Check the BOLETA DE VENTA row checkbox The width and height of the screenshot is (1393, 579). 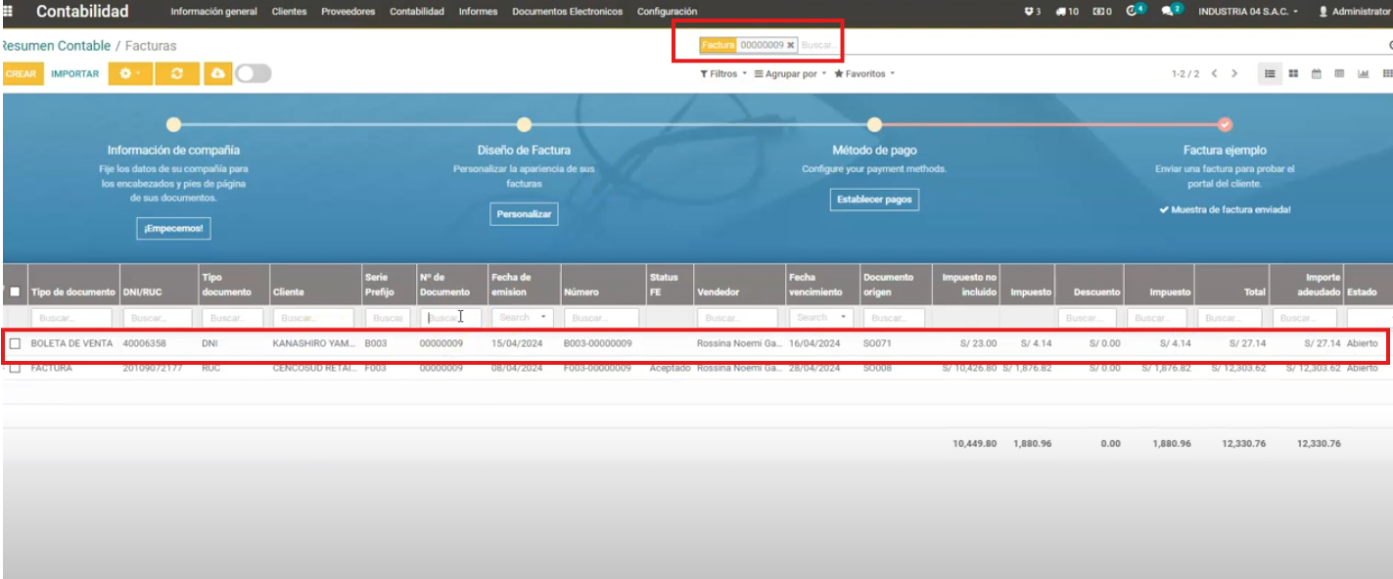point(15,344)
